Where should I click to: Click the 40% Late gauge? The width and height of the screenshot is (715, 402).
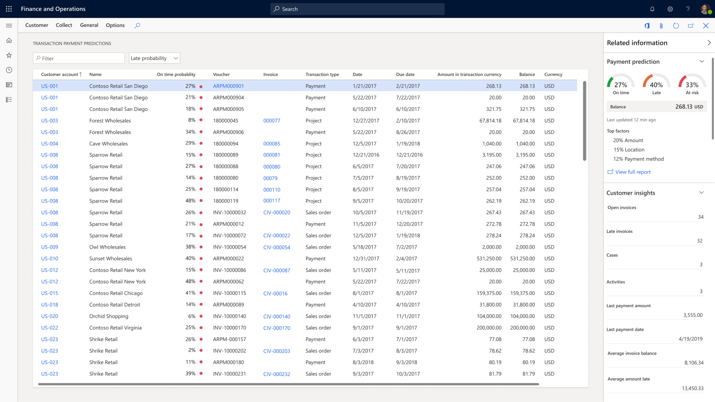(x=656, y=84)
